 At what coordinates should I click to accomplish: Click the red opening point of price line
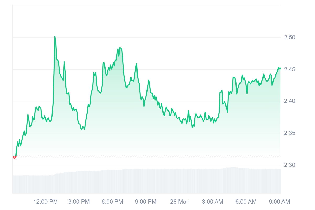14,157
